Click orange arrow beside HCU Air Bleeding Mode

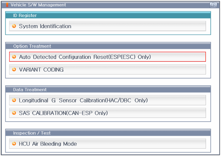[14, 144]
